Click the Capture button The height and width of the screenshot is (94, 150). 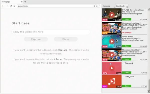[36, 39]
